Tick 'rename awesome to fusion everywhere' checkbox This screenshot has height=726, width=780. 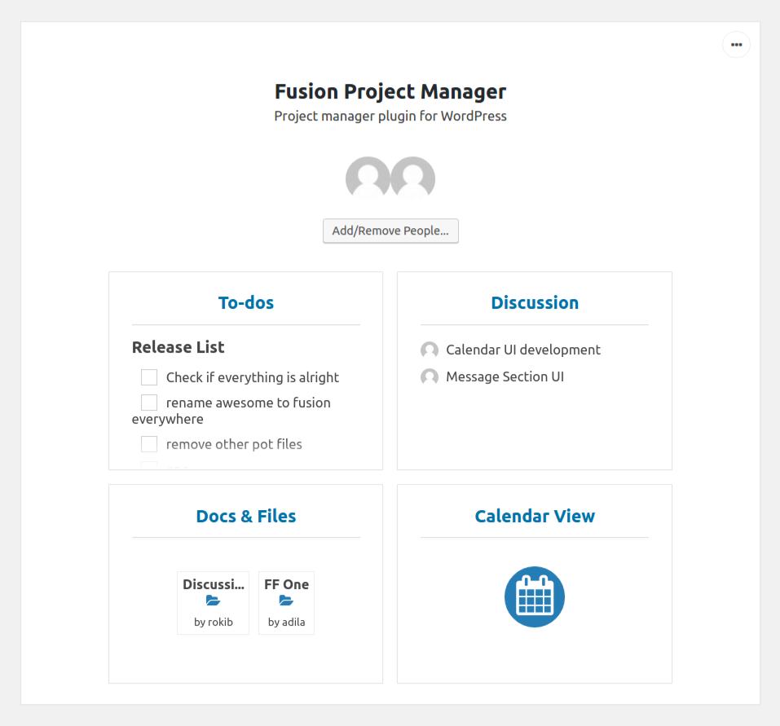tap(149, 403)
